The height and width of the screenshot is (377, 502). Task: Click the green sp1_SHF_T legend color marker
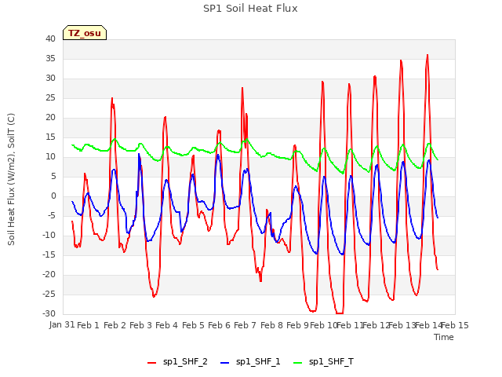[x=298, y=363]
